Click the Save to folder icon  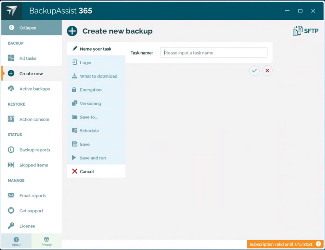pos(75,117)
